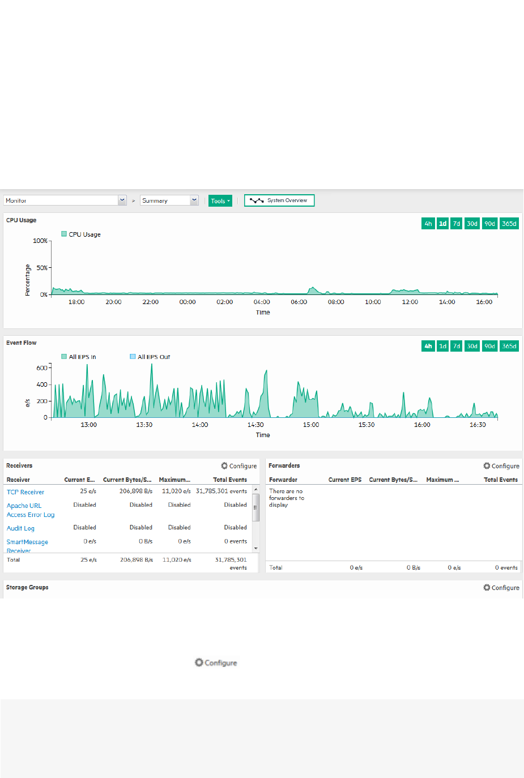Select 30d range for Event Flow
Screen dimensions: 524x778
click(472, 346)
